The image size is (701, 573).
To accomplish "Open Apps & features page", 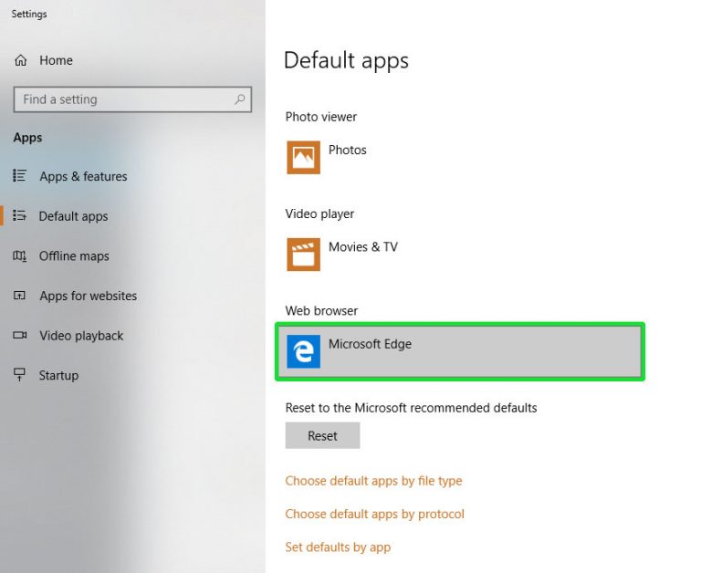I will pyautogui.click(x=83, y=176).
